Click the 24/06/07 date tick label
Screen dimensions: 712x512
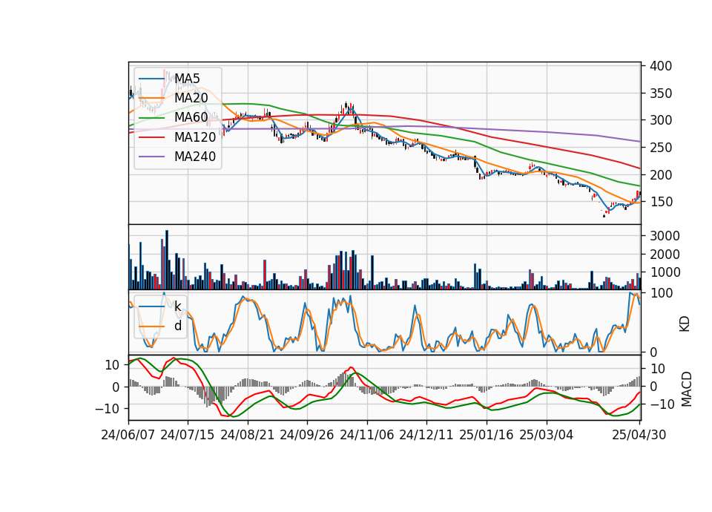coord(128,435)
